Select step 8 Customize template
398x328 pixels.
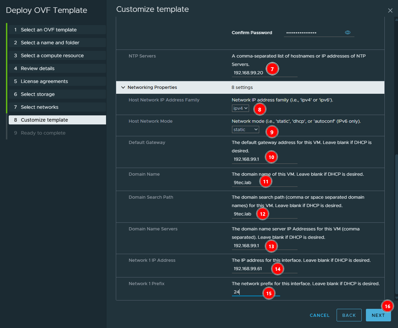click(57, 120)
